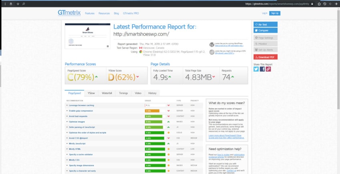Image resolution: width=340 pixels, height=174 pixels.
Task: Click the Compare button
Action: pyautogui.click(x=266, y=30)
